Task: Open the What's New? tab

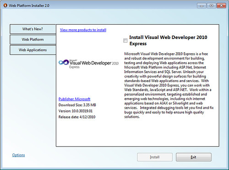Action: tap(33, 29)
